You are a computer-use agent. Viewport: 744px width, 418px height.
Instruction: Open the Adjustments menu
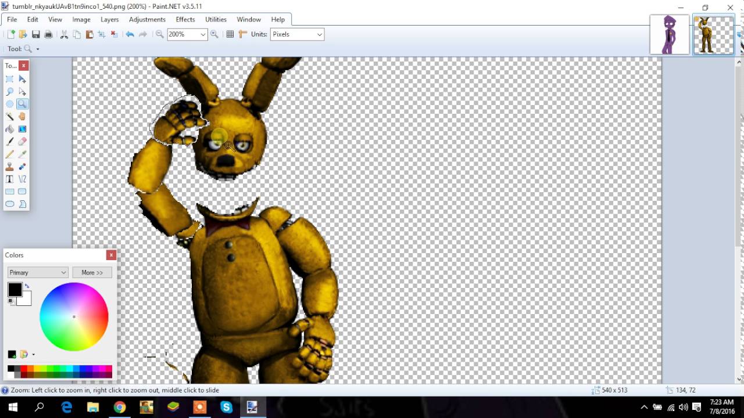[147, 19]
